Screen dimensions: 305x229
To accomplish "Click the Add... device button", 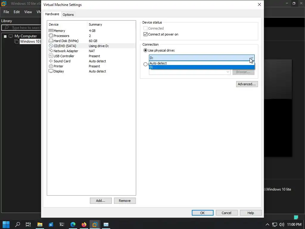I will click(101, 201).
